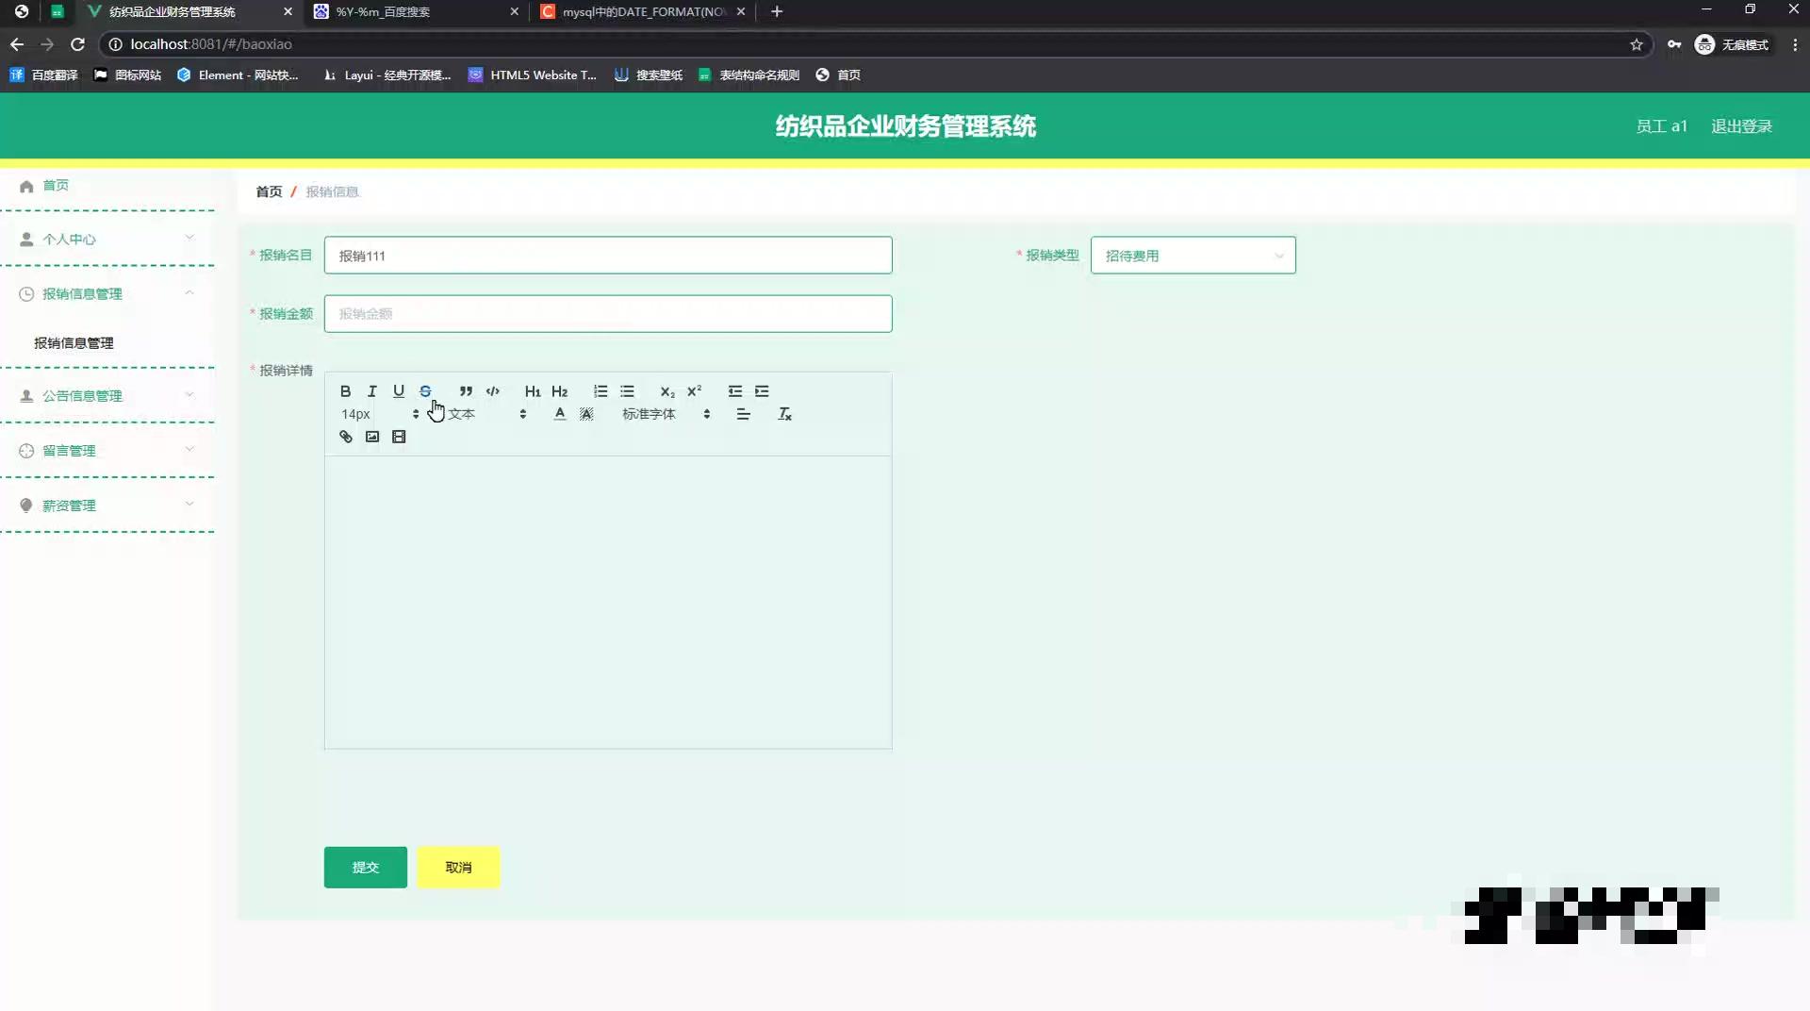Toggle underline formatting in the editor
Viewport: 1810px width, 1011px height.
399,391
